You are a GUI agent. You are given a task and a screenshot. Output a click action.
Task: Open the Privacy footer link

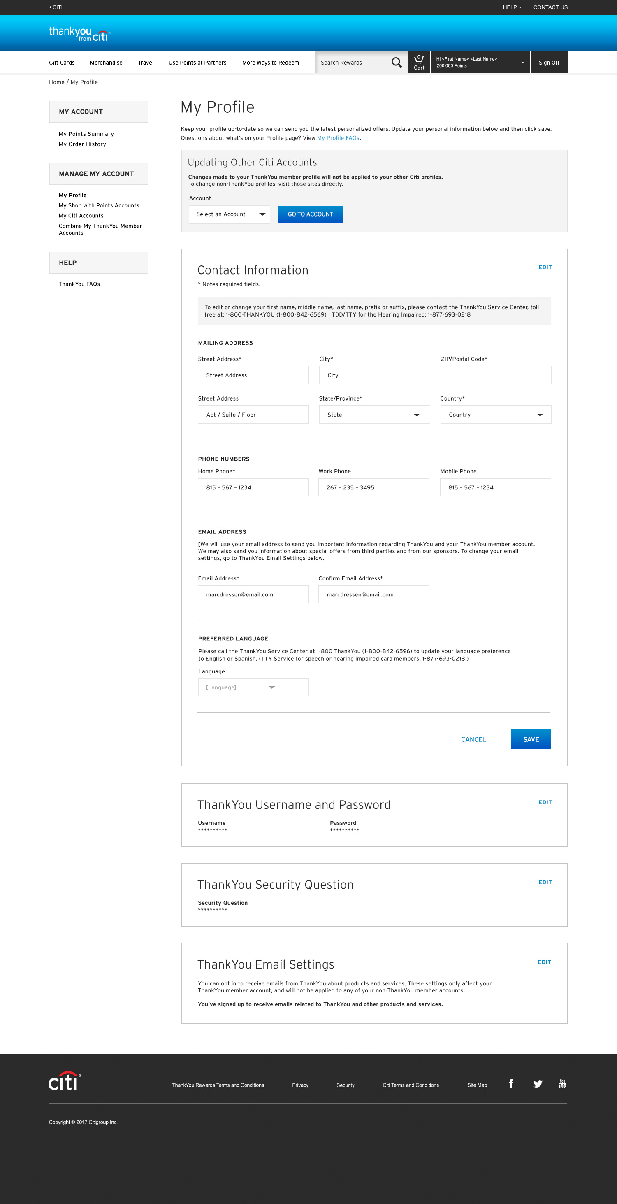tap(300, 1085)
